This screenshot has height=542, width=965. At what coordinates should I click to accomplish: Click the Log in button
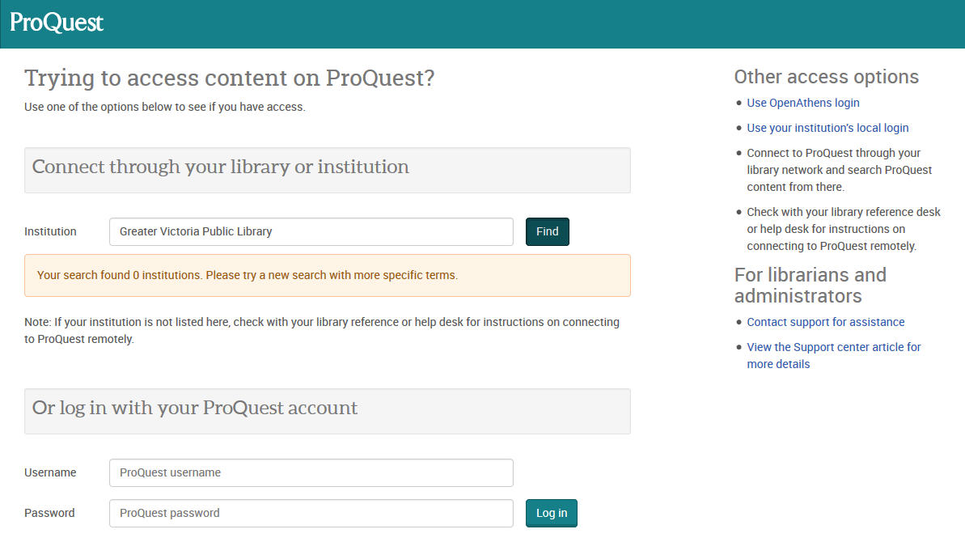pyautogui.click(x=552, y=513)
